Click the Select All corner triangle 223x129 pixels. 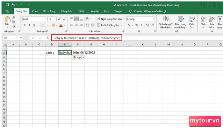tap(4, 45)
